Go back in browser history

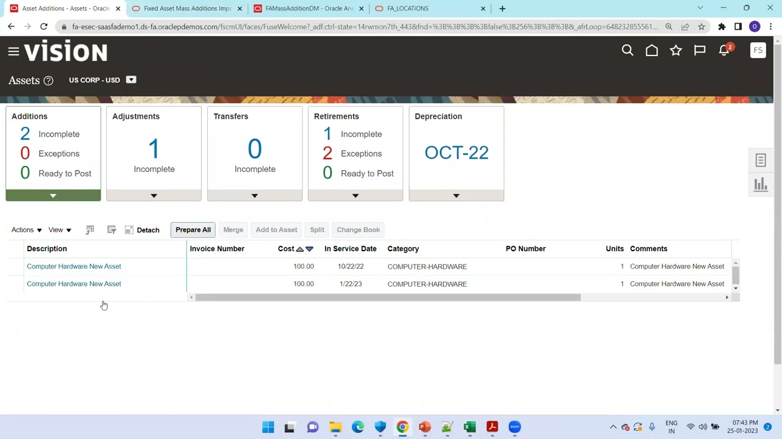click(x=11, y=27)
